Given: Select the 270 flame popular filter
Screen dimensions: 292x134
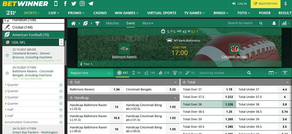Looking at the screenshot, I should [x=160, y=73].
